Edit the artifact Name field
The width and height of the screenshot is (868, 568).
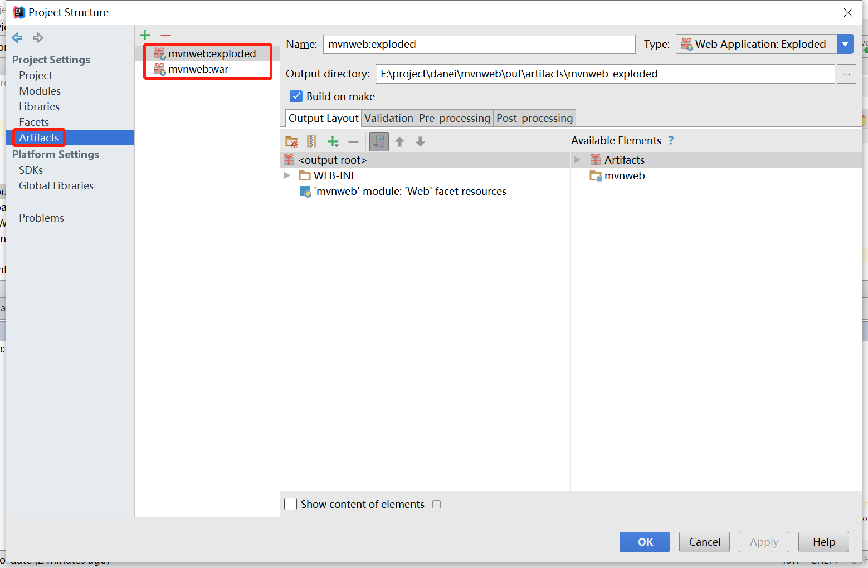coord(479,44)
